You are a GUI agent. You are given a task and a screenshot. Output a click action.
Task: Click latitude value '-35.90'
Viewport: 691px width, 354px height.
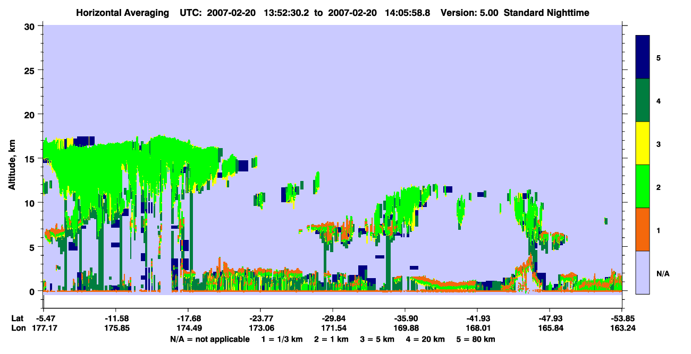[x=405, y=318]
